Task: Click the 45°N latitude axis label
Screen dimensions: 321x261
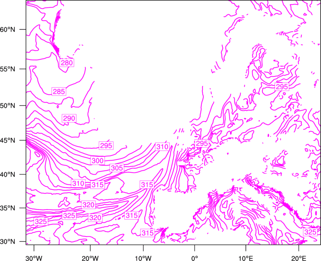Action: 7,141
